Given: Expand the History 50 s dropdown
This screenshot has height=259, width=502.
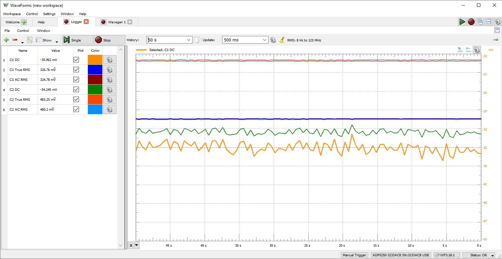Looking at the screenshot, I should (189, 40).
